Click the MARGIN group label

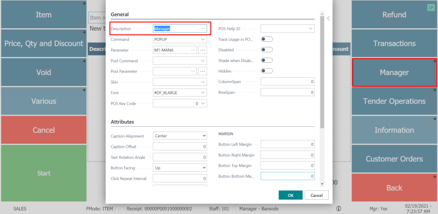pos(225,134)
